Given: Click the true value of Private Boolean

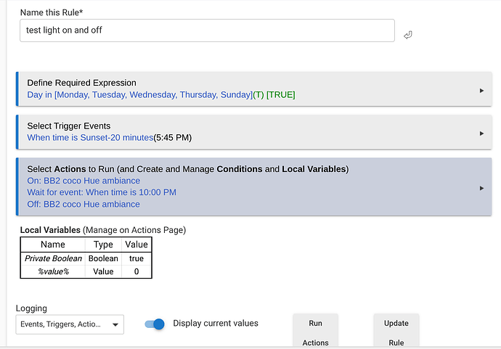Looking at the screenshot, I should (x=136, y=258).
